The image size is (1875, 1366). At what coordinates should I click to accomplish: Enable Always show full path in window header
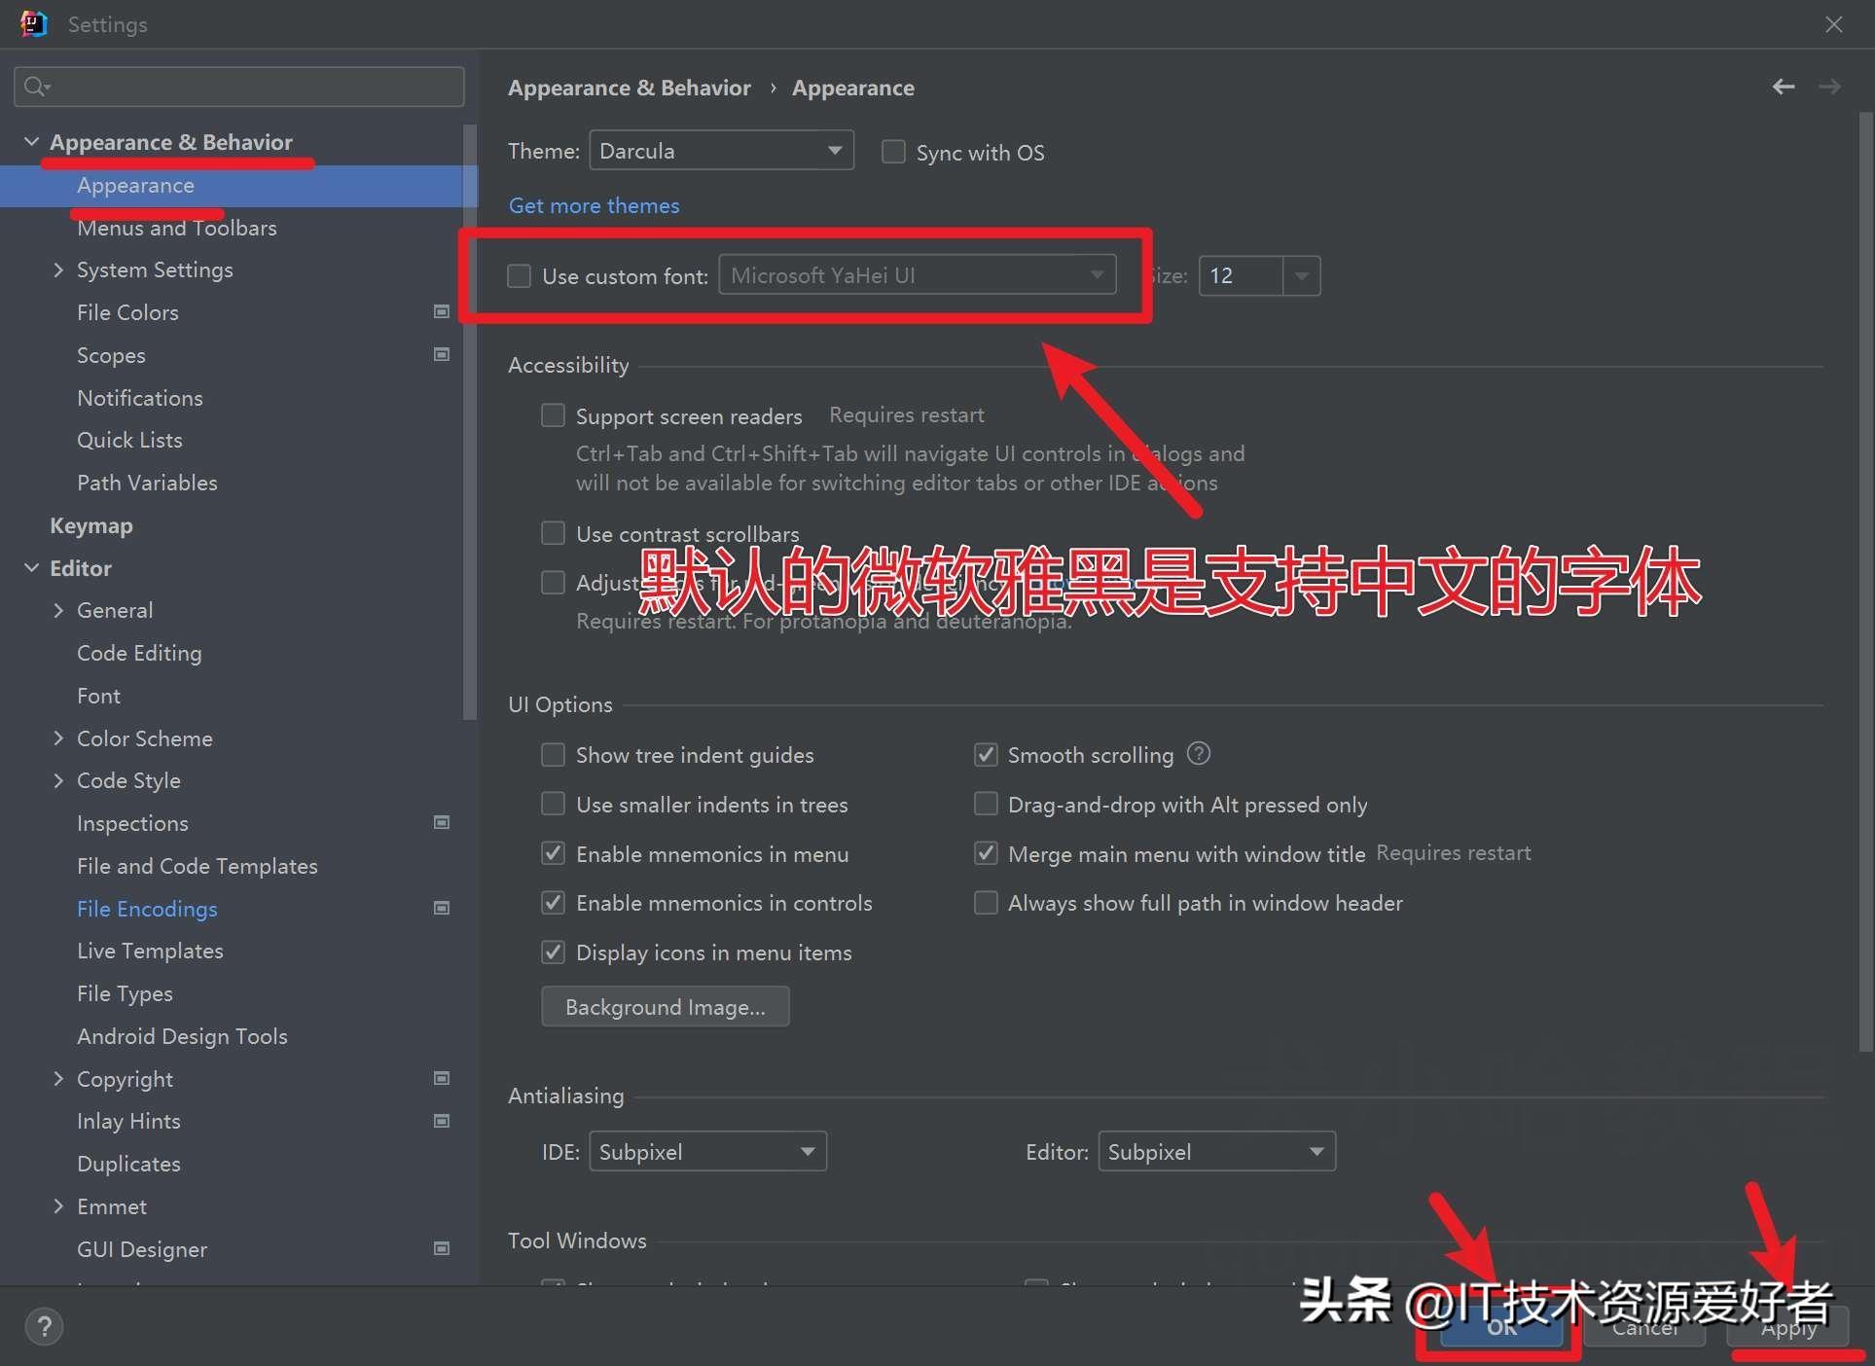986,902
